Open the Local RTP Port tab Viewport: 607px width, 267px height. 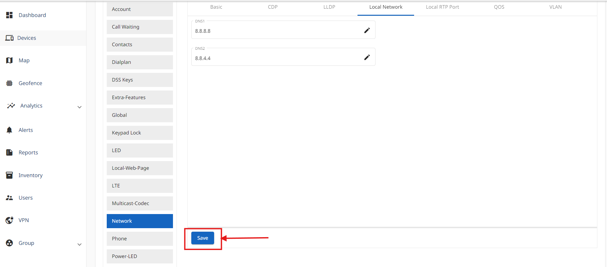tap(442, 7)
